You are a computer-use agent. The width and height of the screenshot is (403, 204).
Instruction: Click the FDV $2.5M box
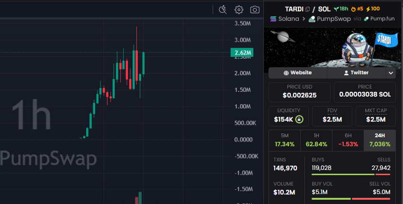[x=332, y=116]
